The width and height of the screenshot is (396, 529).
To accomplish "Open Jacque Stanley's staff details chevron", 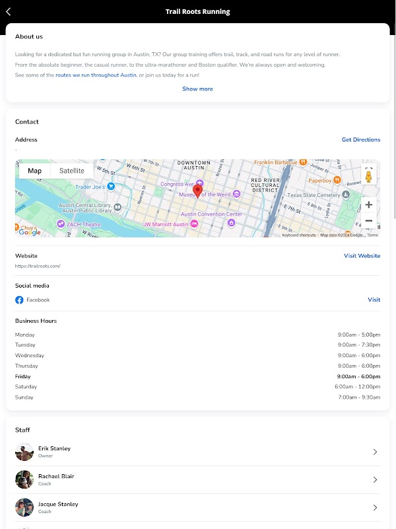I will coord(375,507).
